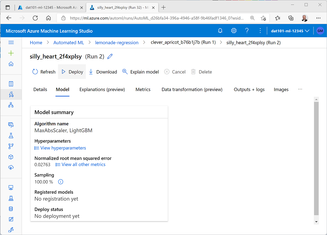Click the pencil icon to rename run

tap(110, 57)
